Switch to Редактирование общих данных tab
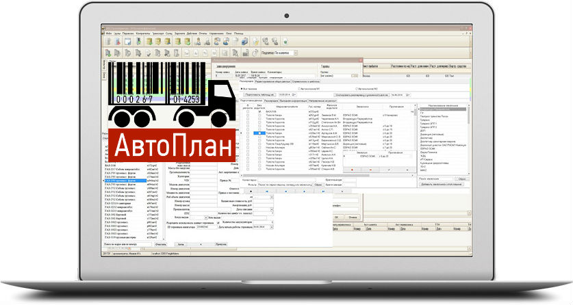The width and height of the screenshot is (573, 305). [273, 82]
